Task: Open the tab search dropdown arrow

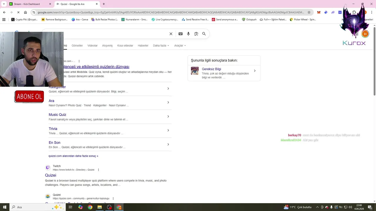Action: click(4, 4)
